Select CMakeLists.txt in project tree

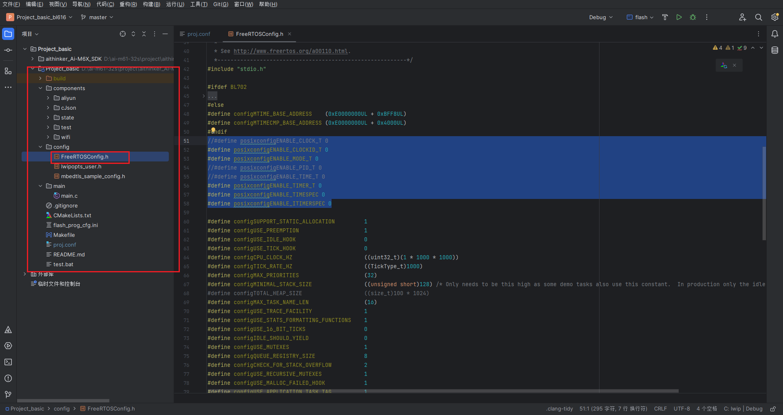click(72, 215)
